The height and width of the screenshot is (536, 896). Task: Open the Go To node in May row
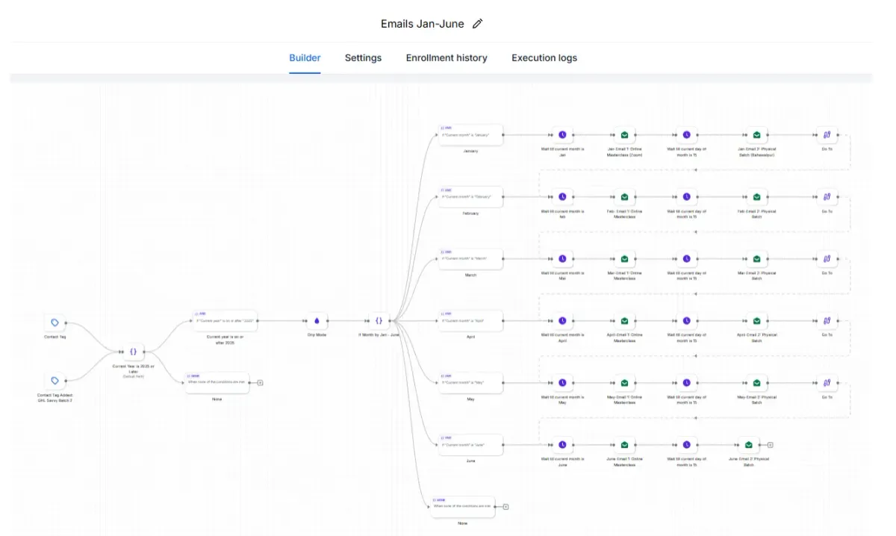point(827,383)
